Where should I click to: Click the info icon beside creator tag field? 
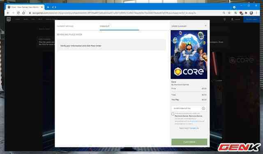pos(203,108)
